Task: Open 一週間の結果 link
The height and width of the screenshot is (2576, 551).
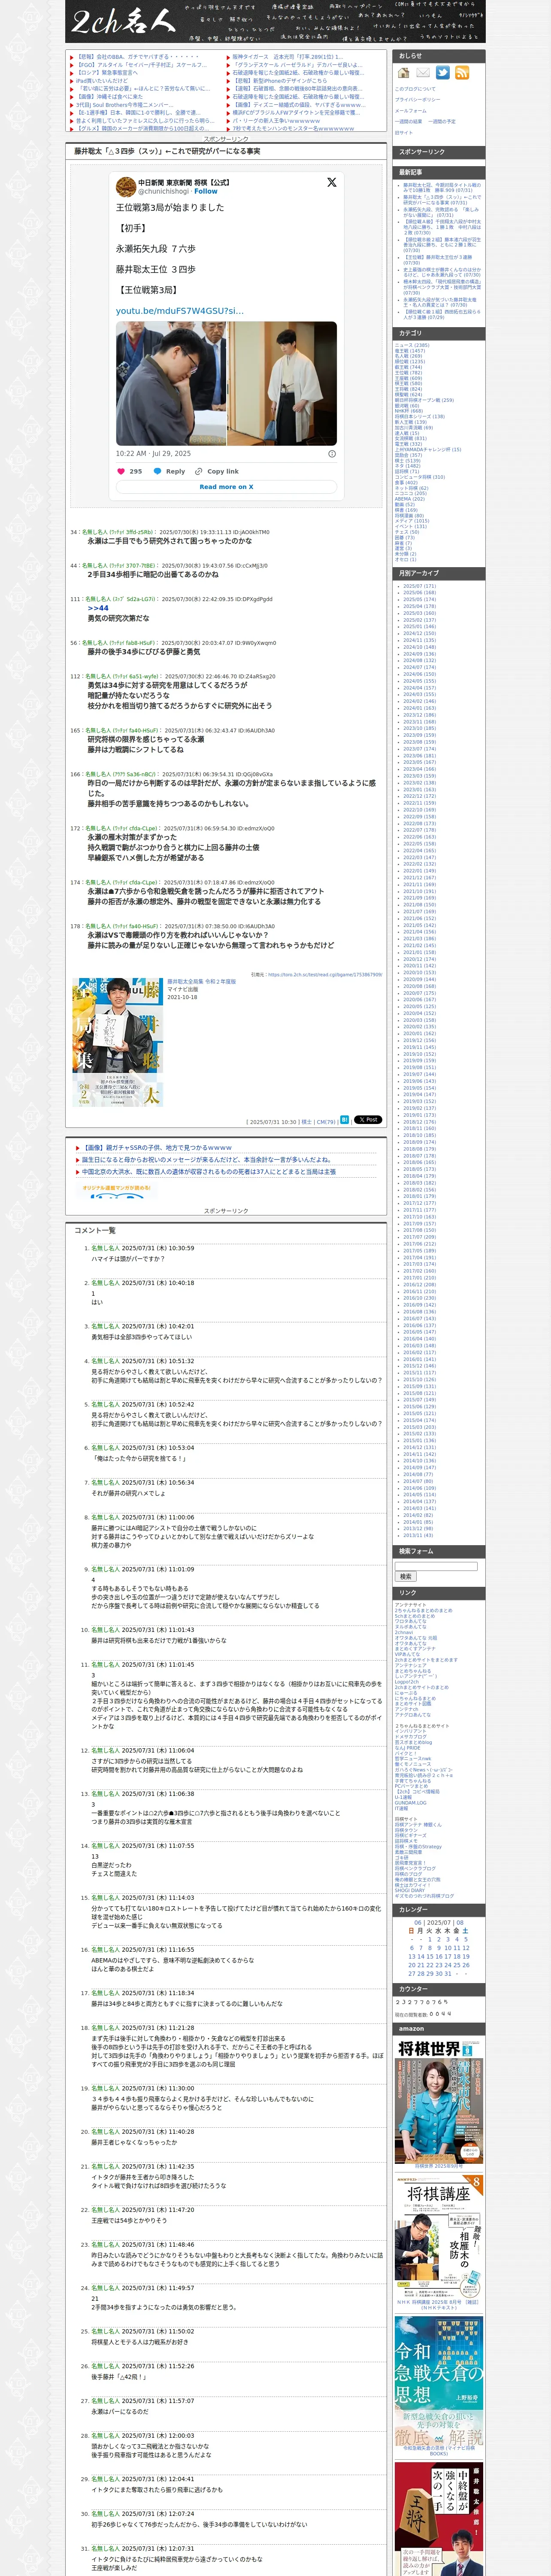Action: 409,122
